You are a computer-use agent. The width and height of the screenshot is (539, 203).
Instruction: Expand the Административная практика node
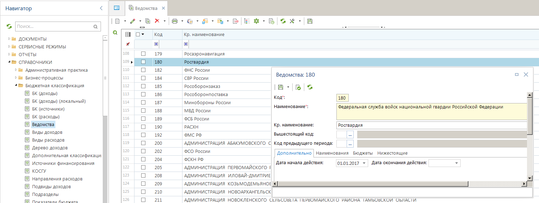[x=16, y=70]
